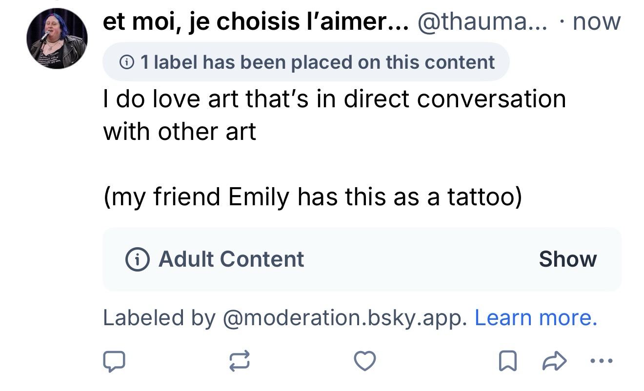The width and height of the screenshot is (644, 391).
Task: Show the hidden Adult Content media
Action: 567,259
